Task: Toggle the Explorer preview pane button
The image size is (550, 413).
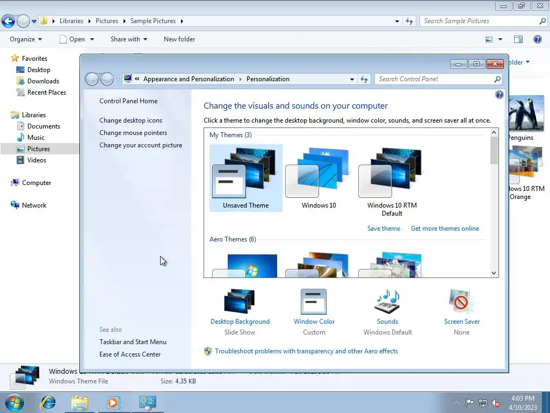Action: pos(518,39)
